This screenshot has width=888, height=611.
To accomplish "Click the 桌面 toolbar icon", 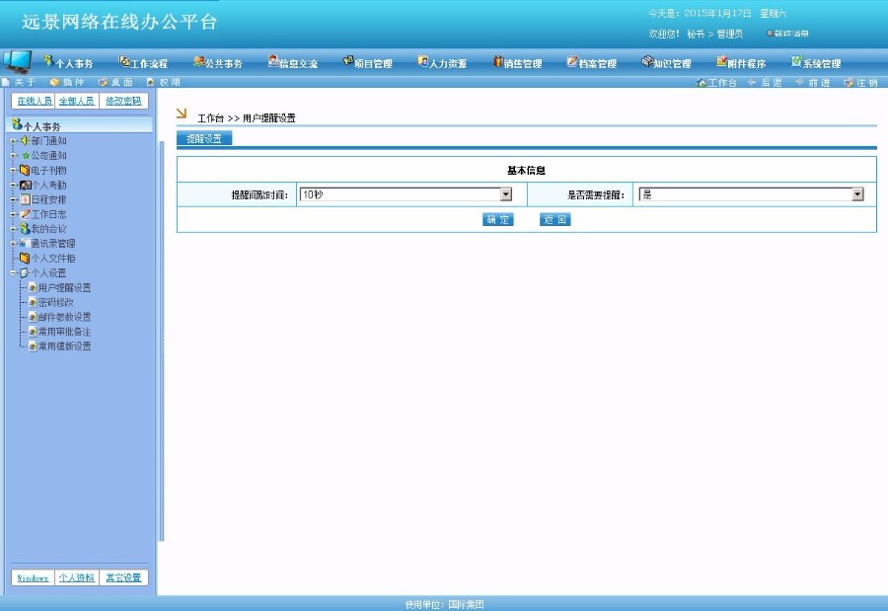I will coord(103,82).
